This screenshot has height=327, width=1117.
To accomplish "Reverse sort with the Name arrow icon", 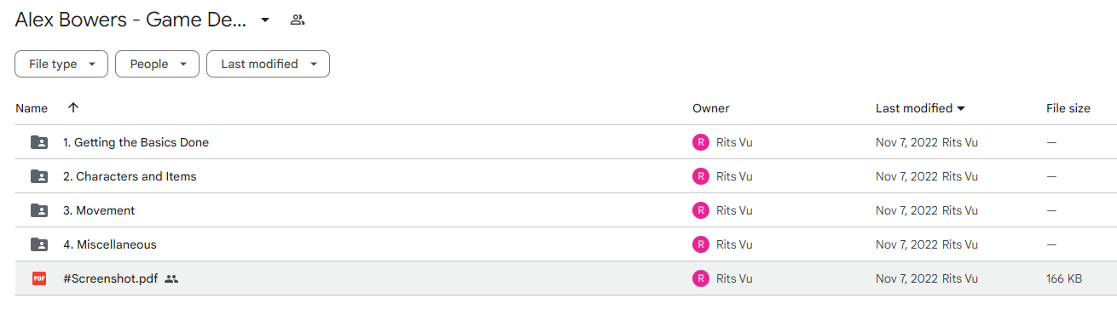I will [x=73, y=108].
